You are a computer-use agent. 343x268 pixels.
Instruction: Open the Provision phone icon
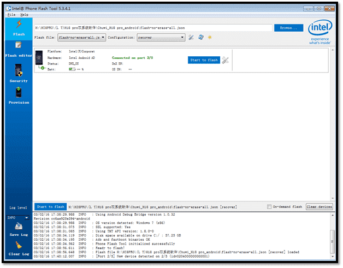[x=19, y=92]
